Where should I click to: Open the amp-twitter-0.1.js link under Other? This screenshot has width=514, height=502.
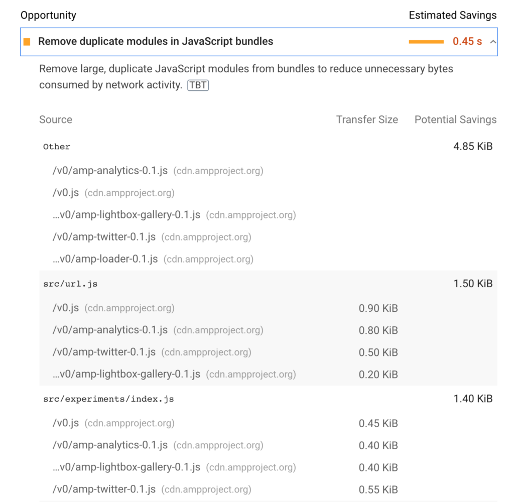[x=104, y=237]
